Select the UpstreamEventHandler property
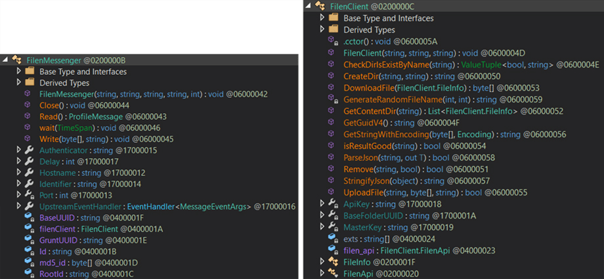Viewport: 604px width, 279px height. (x=167, y=206)
